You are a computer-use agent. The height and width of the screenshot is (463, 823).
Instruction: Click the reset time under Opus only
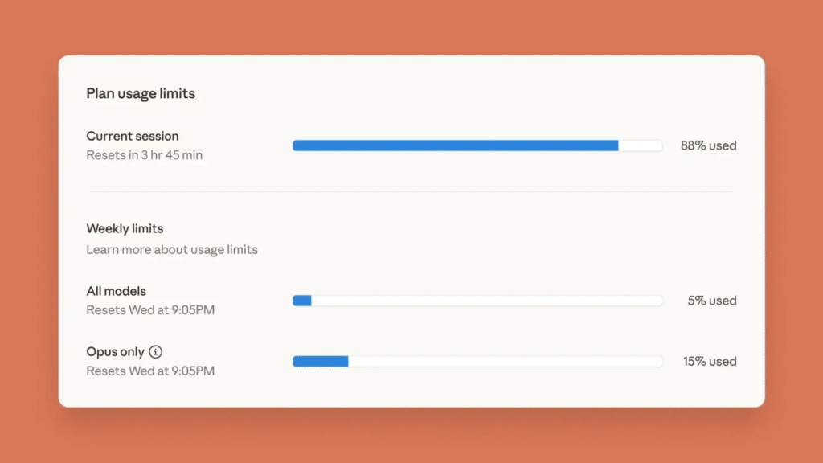[150, 371]
